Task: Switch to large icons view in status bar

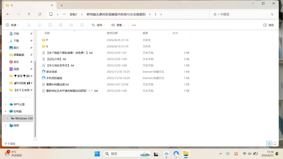Action: (x=275, y=143)
